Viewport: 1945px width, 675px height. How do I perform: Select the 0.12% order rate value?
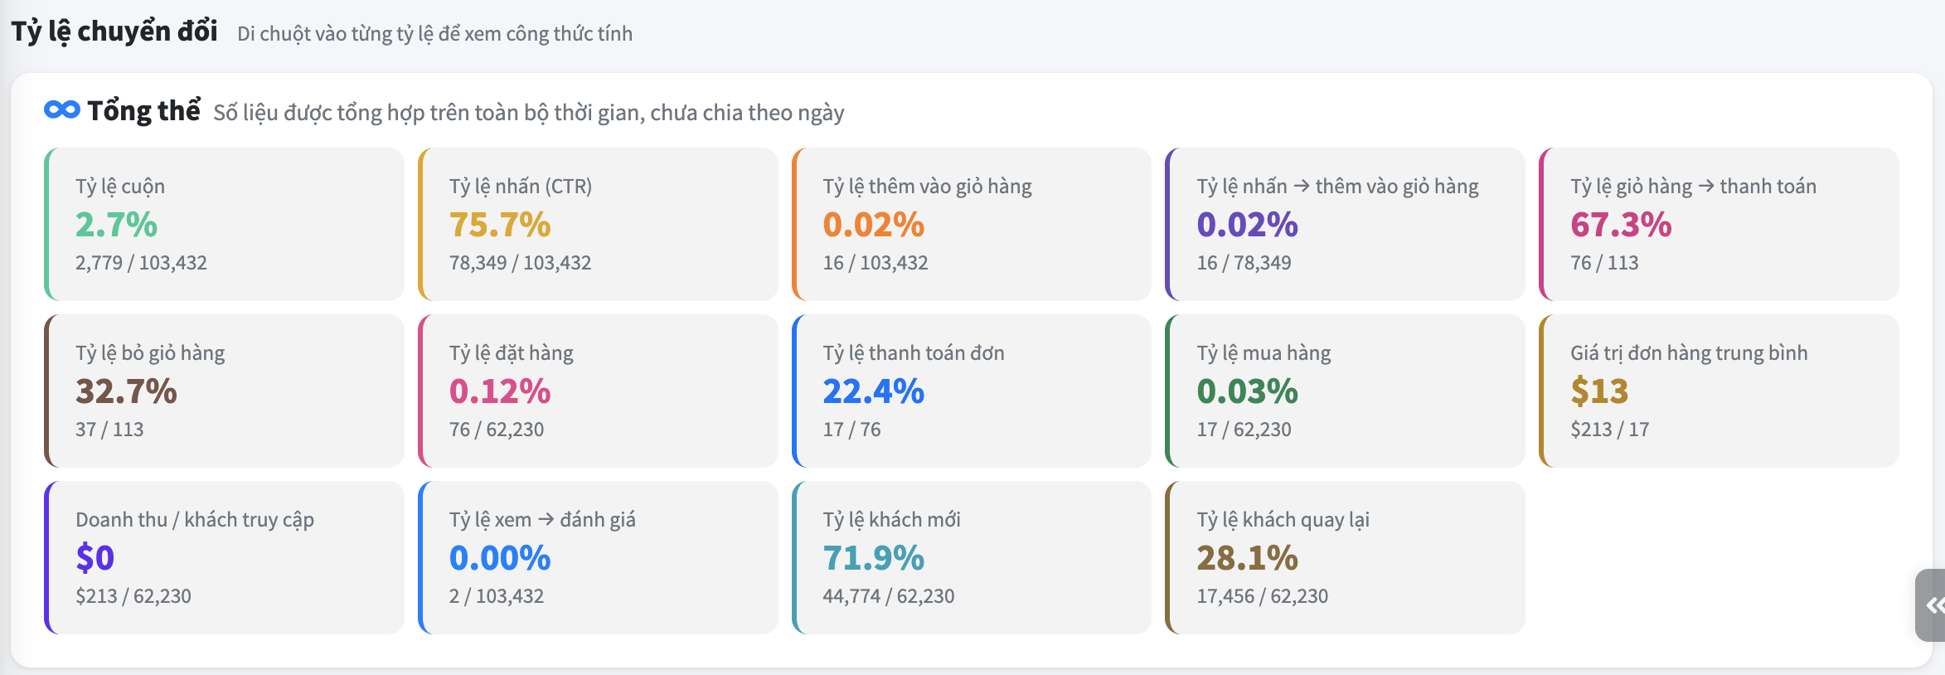pos(500,391)
